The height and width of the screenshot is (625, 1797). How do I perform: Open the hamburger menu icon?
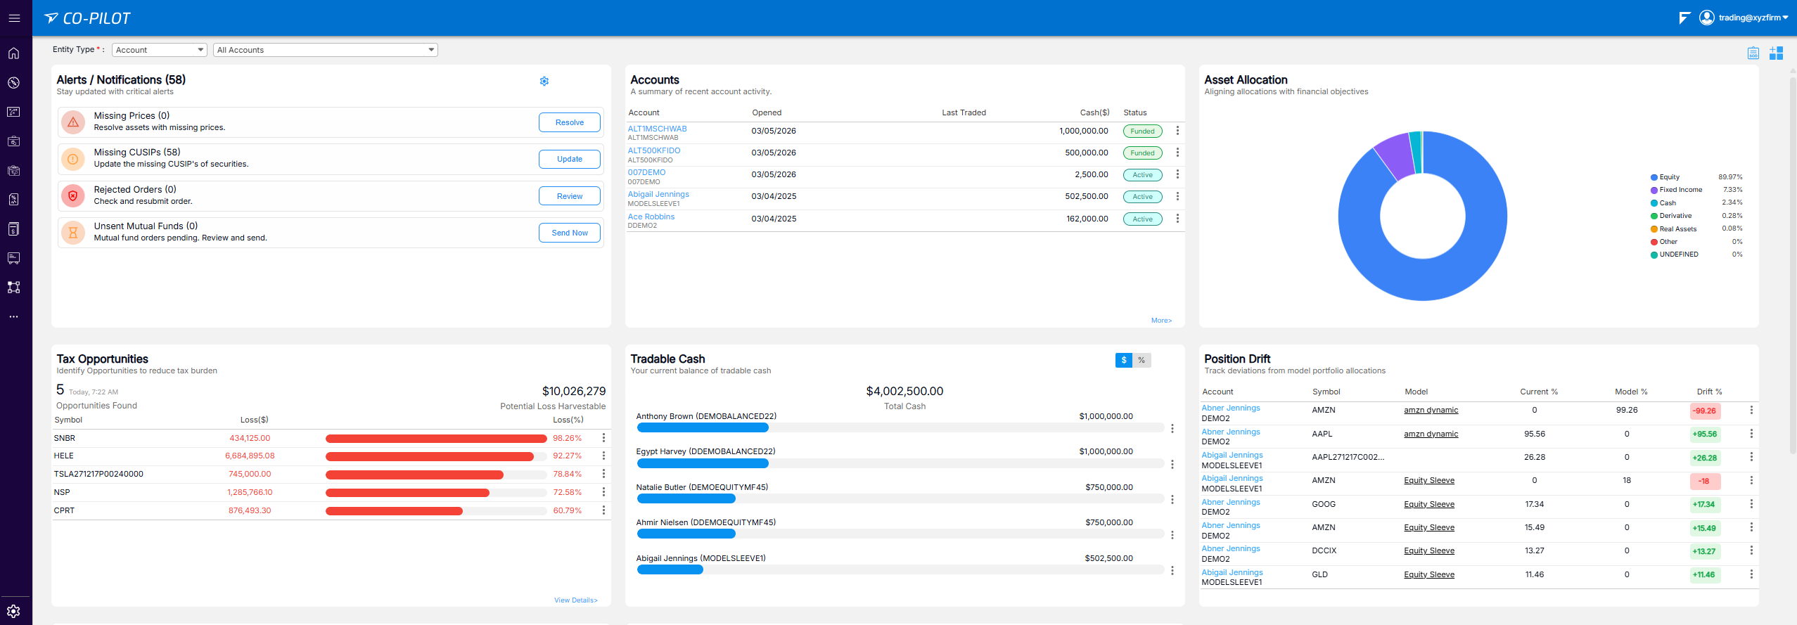click(14, 18)
